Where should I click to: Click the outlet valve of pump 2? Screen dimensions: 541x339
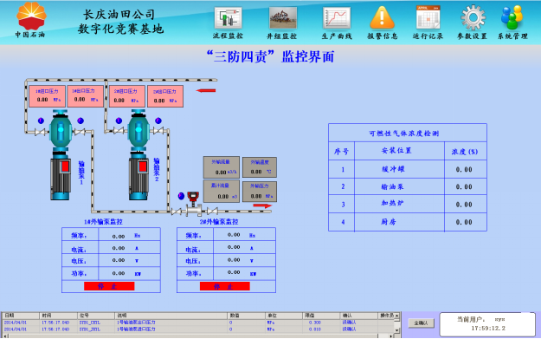[x=158, y=130]
